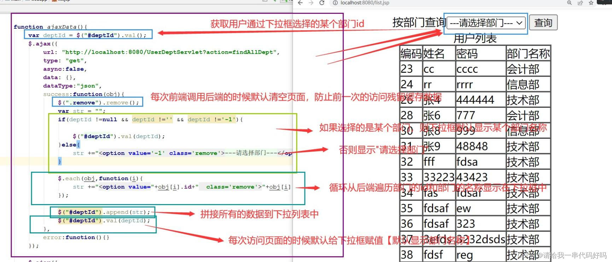Click the function ajaxData() code line
The image size is (612, 262).
50,27
